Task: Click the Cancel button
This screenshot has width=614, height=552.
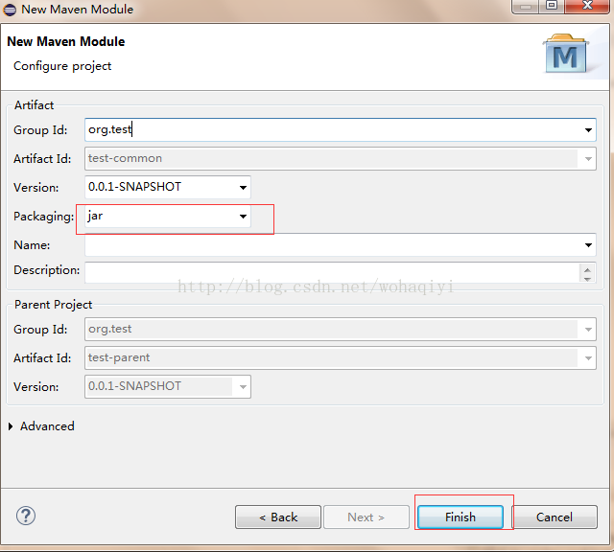Action: click(555, 517)
